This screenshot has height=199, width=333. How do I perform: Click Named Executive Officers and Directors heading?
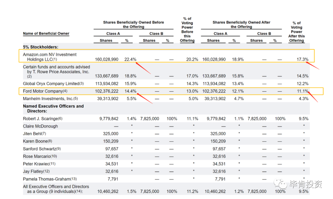click(53, 108)
